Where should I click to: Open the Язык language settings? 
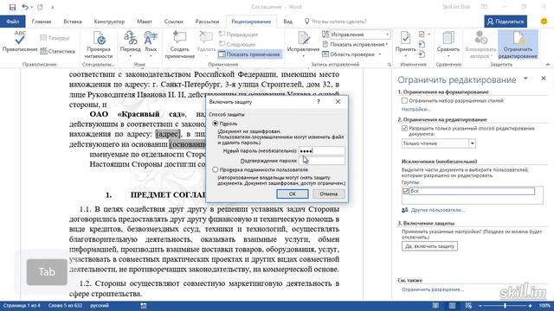tap(151, 44)
